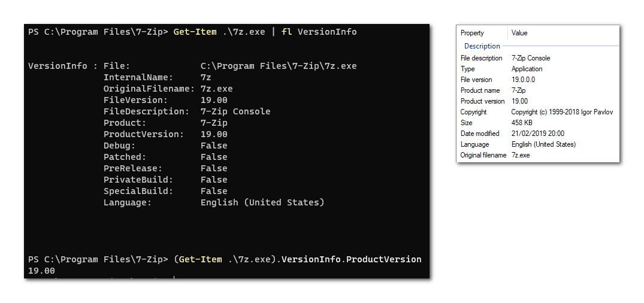The width and height of the screenshot is (644, 303).
Task: Click the 'FileDescription:' field in terminal
Action: click(147, 111)
